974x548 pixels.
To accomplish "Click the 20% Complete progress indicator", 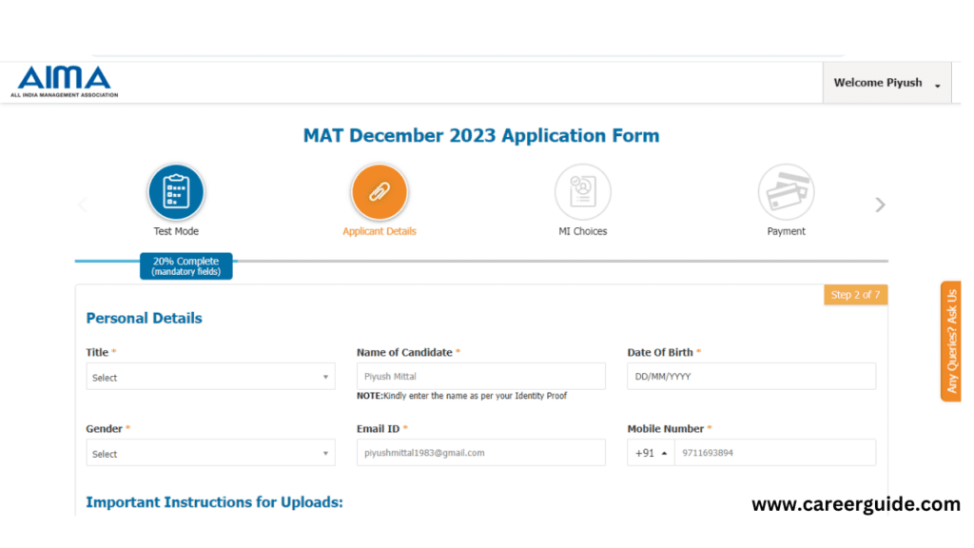I will (185, 266).
